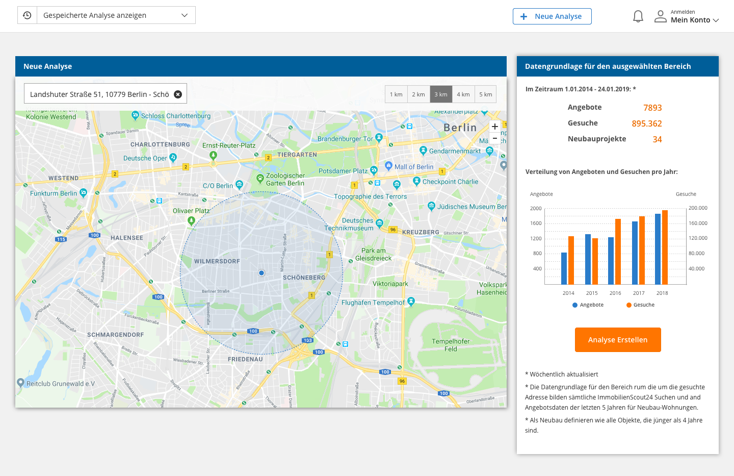Select the 4 km radius option
Viewport: 734px width, 476px height.
tap(463, 94)
